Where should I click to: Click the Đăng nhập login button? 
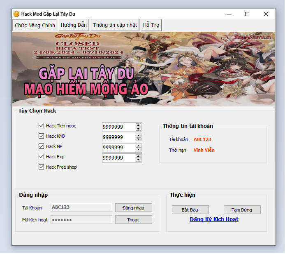pos(134,208)
